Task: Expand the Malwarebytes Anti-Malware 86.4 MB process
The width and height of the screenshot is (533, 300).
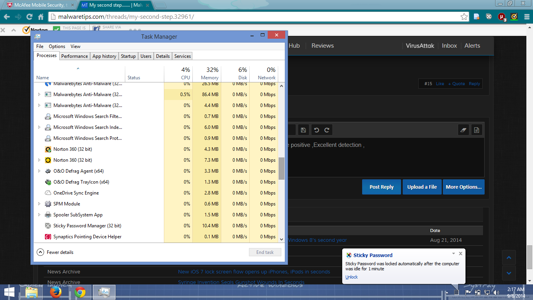Action: pos(39,95)
